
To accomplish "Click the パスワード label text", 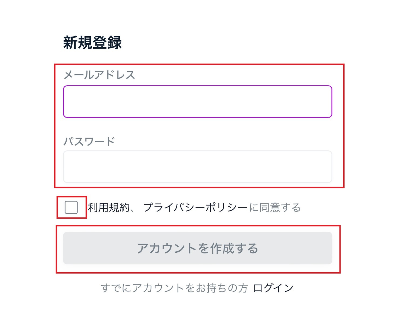I will (90, 140).
